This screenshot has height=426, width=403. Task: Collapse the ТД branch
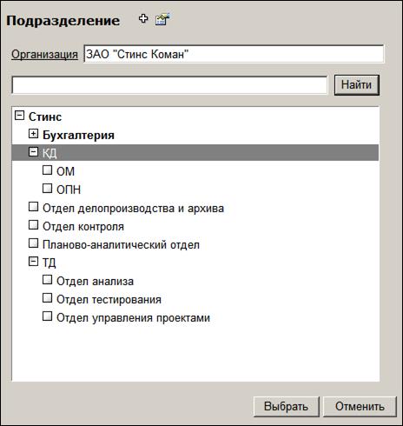(33, 262)
